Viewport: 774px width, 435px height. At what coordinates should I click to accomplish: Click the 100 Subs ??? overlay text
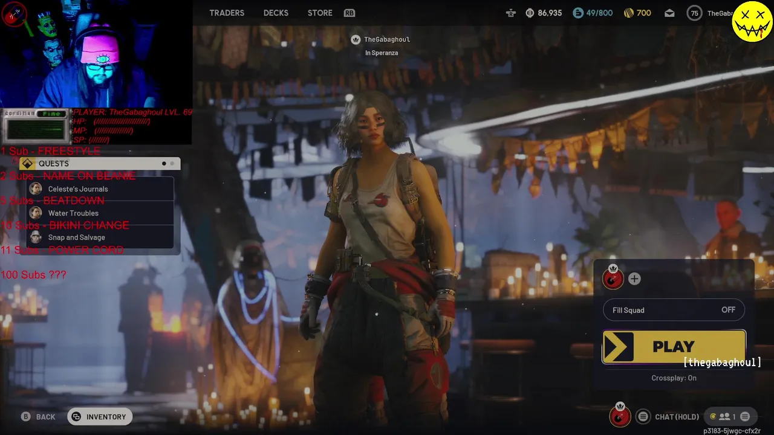click(x=33, y=275)
